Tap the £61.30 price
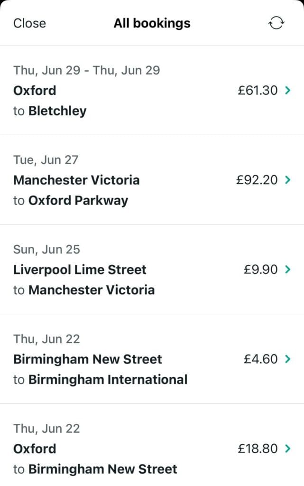This screenshot has height=486, width=304. pos(258,90)
